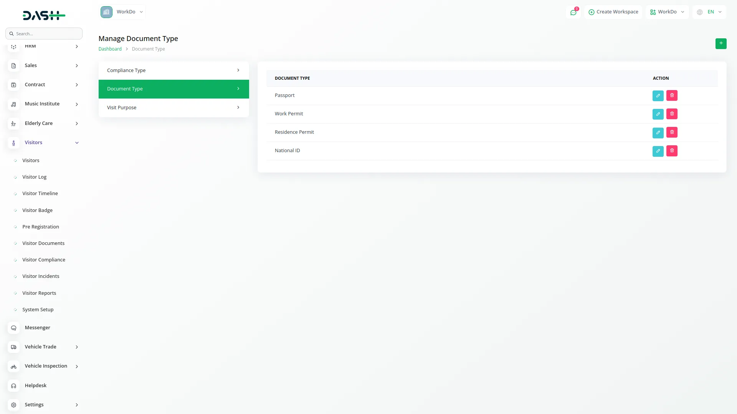Image resolution: width=737 pixels, height=414 pixels.
Task: Delete the National ID document type
Action: pyautogui.click(x=672, y=151)
